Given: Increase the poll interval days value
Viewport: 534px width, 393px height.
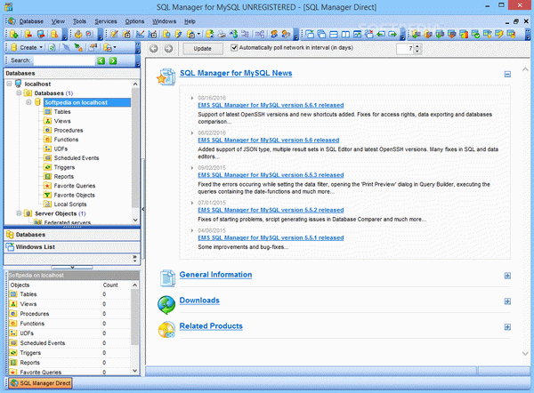Looking at the screenshot, I should (x=418, y=46).
